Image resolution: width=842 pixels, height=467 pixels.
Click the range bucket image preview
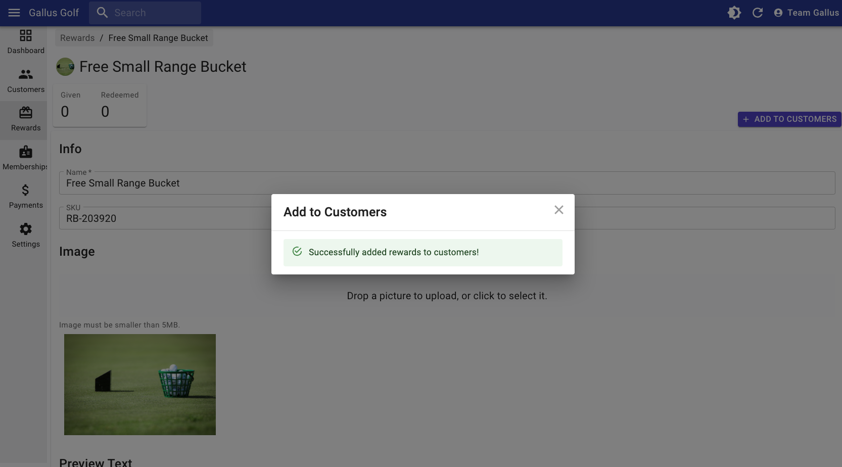click(x=140, y=385)
